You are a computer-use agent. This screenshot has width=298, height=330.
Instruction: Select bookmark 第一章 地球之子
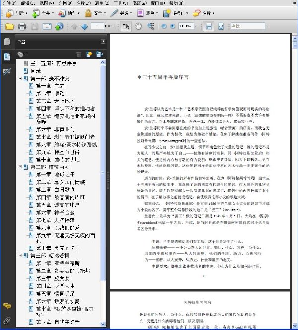click(55, 174)
